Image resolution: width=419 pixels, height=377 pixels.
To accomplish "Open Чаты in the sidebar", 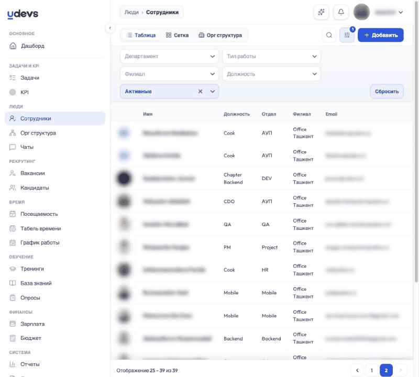I will pyautogui.click(x=55, y=147).
